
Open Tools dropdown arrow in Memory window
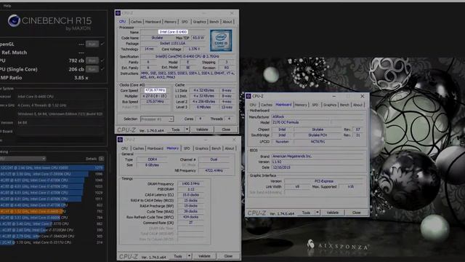point(189,256)
